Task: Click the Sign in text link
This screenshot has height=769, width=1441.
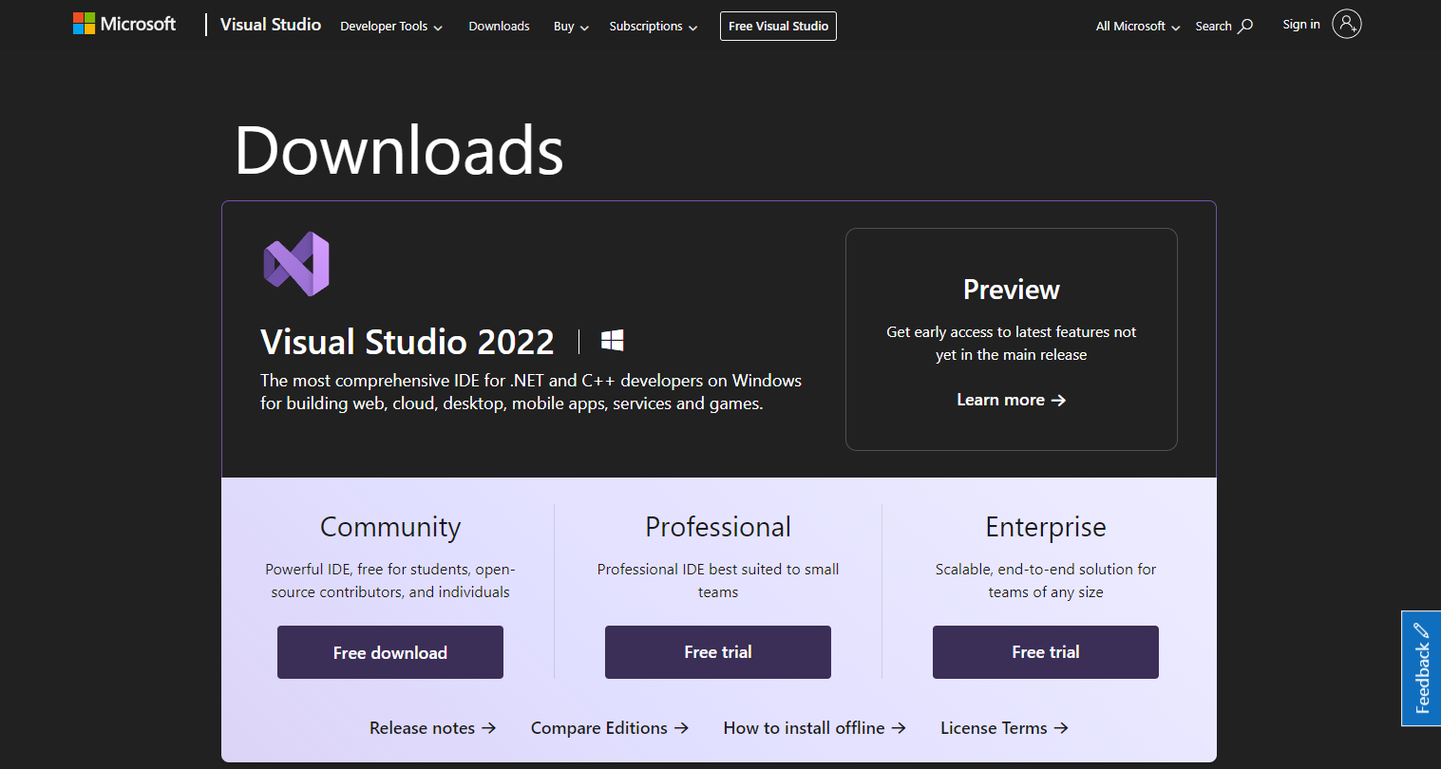Action: click(x=1300, y=25)
